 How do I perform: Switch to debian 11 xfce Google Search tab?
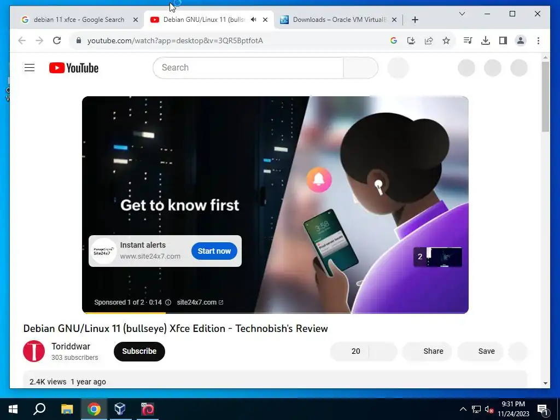pyautogui.click(x=79, y=20)
